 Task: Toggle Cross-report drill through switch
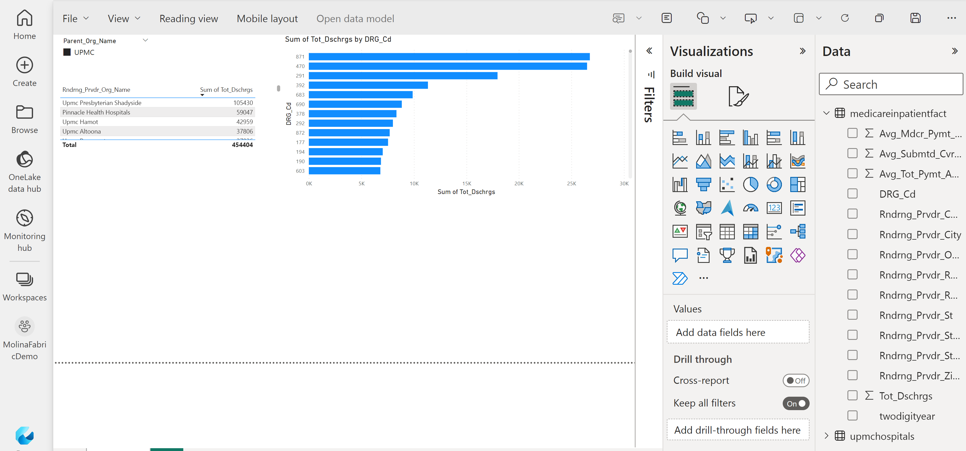pyautogui.click(x=795, y=380)
